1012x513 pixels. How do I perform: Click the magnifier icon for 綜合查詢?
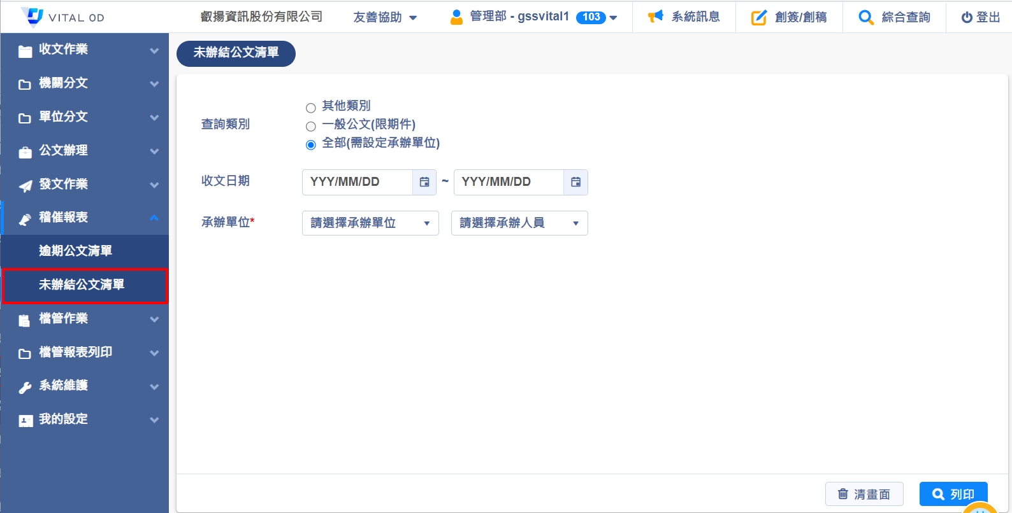click(865, 18)
